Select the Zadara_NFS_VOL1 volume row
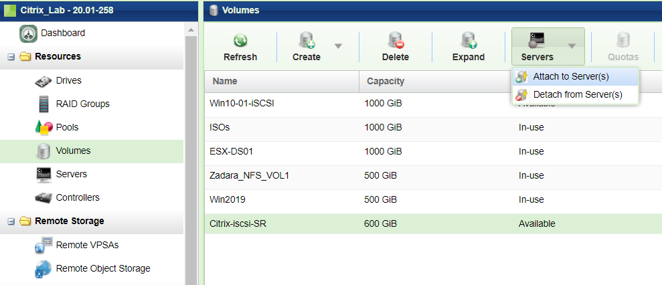662x285 pixels. (x=433, y=176)
